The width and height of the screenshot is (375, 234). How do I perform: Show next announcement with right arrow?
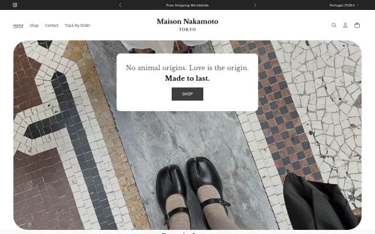(255, 5)
